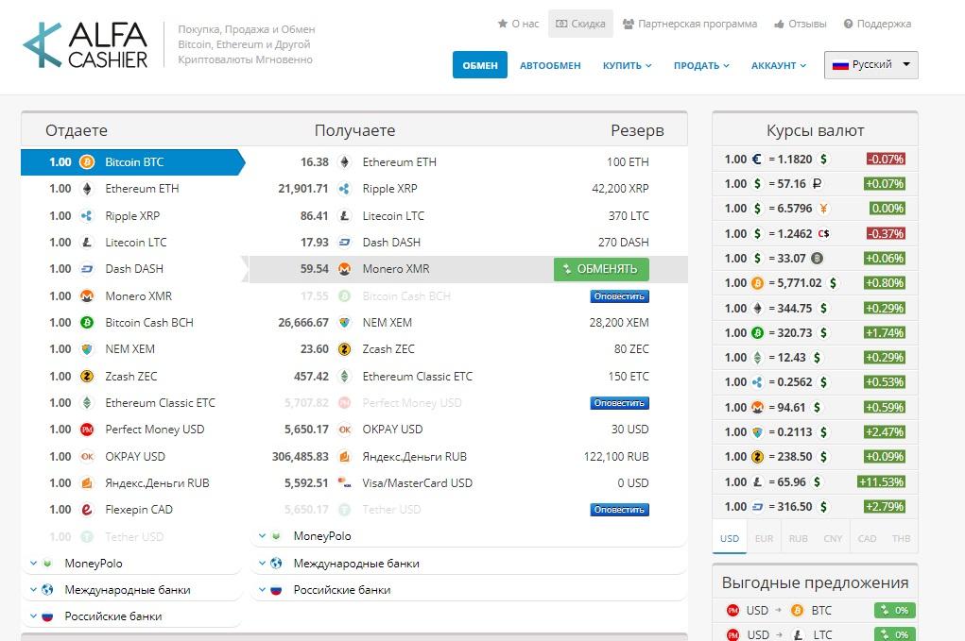Screen dimensions: 965x641
Task: Choose Dash DASH icon in Получаете column
Action: (x=345, y=242)
